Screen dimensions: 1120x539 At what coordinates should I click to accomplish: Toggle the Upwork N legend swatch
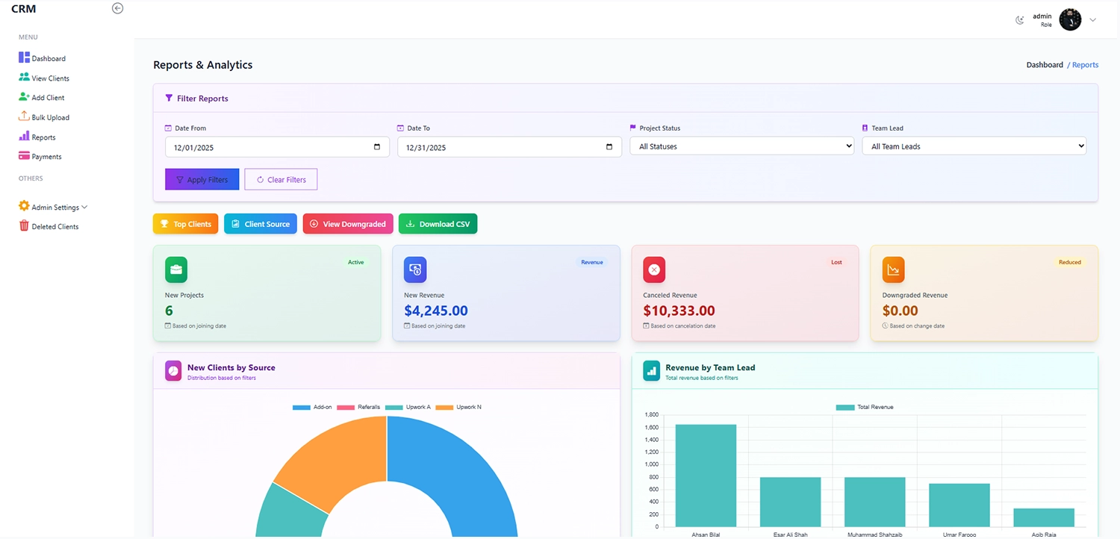pos(444,408)
